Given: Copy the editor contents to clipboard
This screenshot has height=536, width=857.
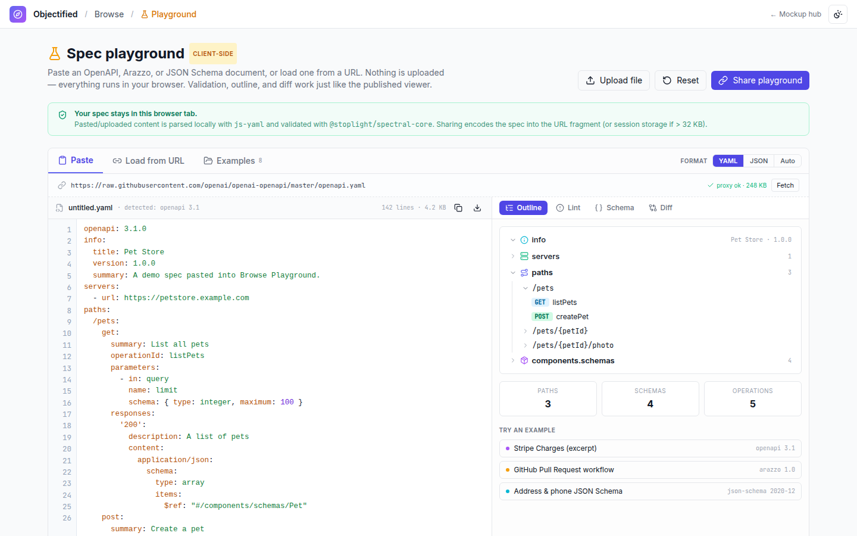Looking at the screenshot, I should [x=458, y=208].
